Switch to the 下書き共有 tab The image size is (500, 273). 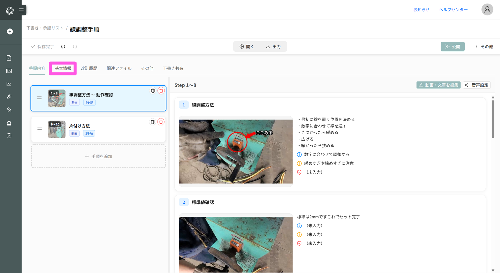click(x=173, y=68)
